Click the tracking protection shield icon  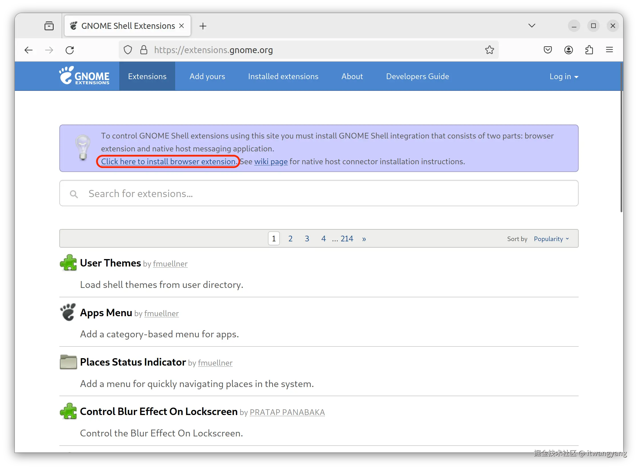pyautogui.click(x=128, y=50)
